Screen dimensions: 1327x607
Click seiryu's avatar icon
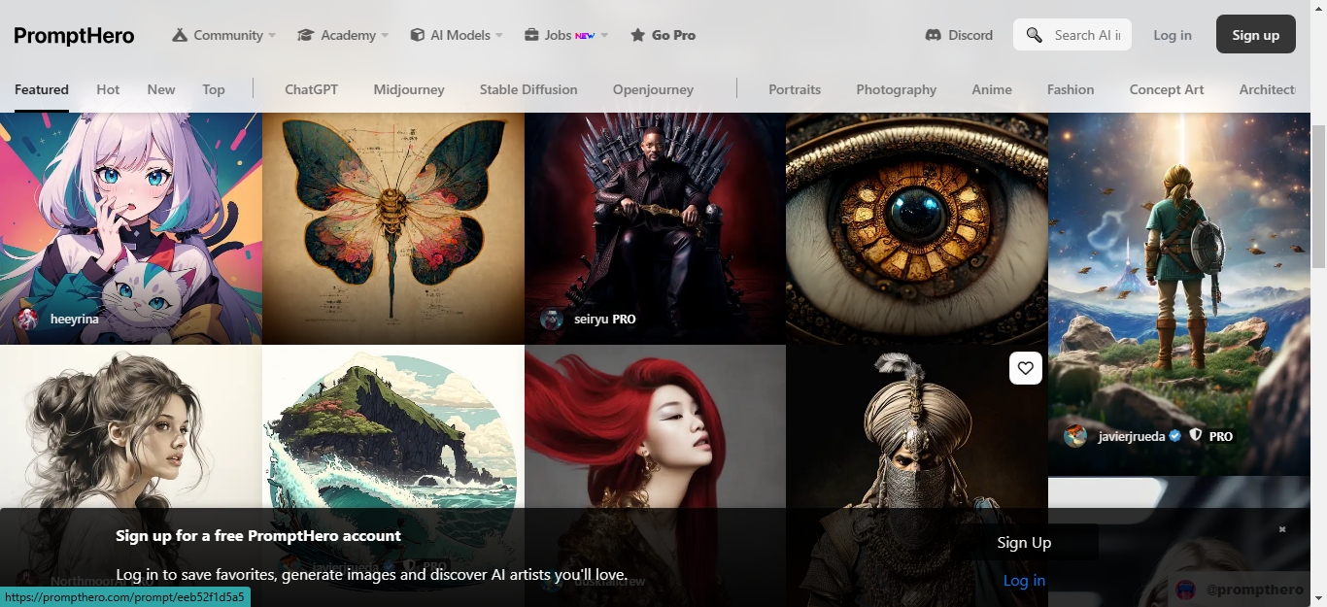[552, 319]
